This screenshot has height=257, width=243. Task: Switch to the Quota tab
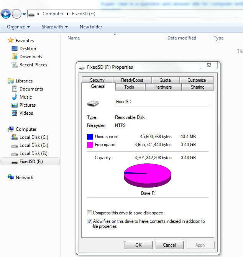click(x=165, y=80)
